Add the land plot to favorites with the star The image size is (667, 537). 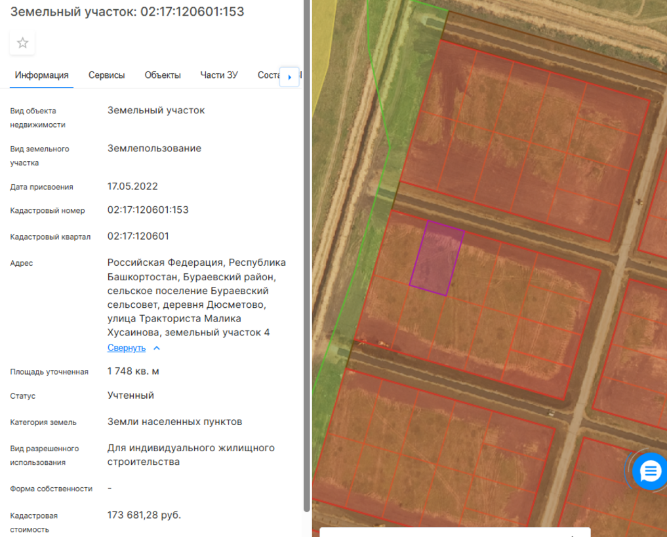(x=22, y=43)
